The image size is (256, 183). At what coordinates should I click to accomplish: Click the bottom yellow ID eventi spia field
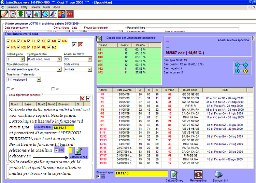[141, 173]
